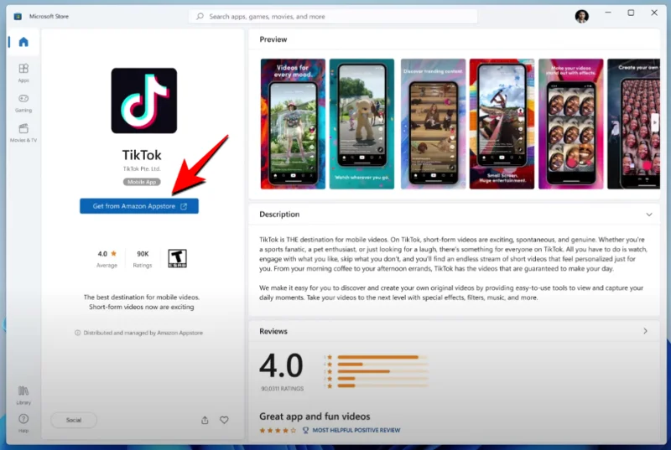Expand the Description section chevron
The width and height of the screenshot is (671, 450).
[x=648, y=215]
